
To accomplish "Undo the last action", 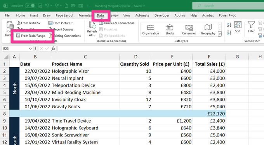I will (47, 6).
